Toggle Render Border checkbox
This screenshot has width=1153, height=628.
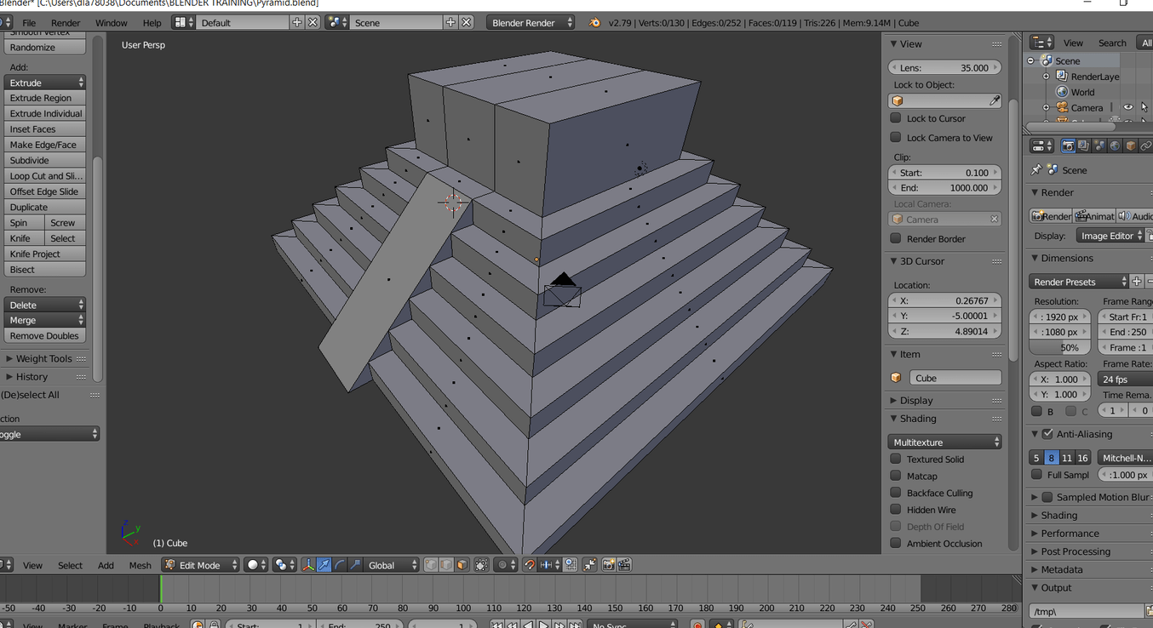896,238
